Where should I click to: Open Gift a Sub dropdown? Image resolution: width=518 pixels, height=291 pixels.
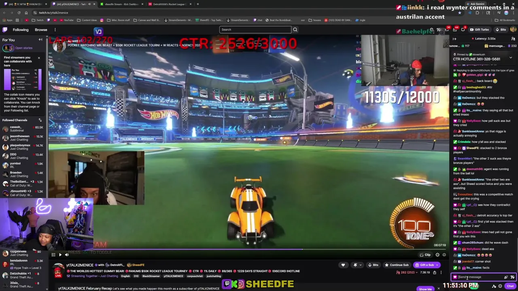pos(427,265)
